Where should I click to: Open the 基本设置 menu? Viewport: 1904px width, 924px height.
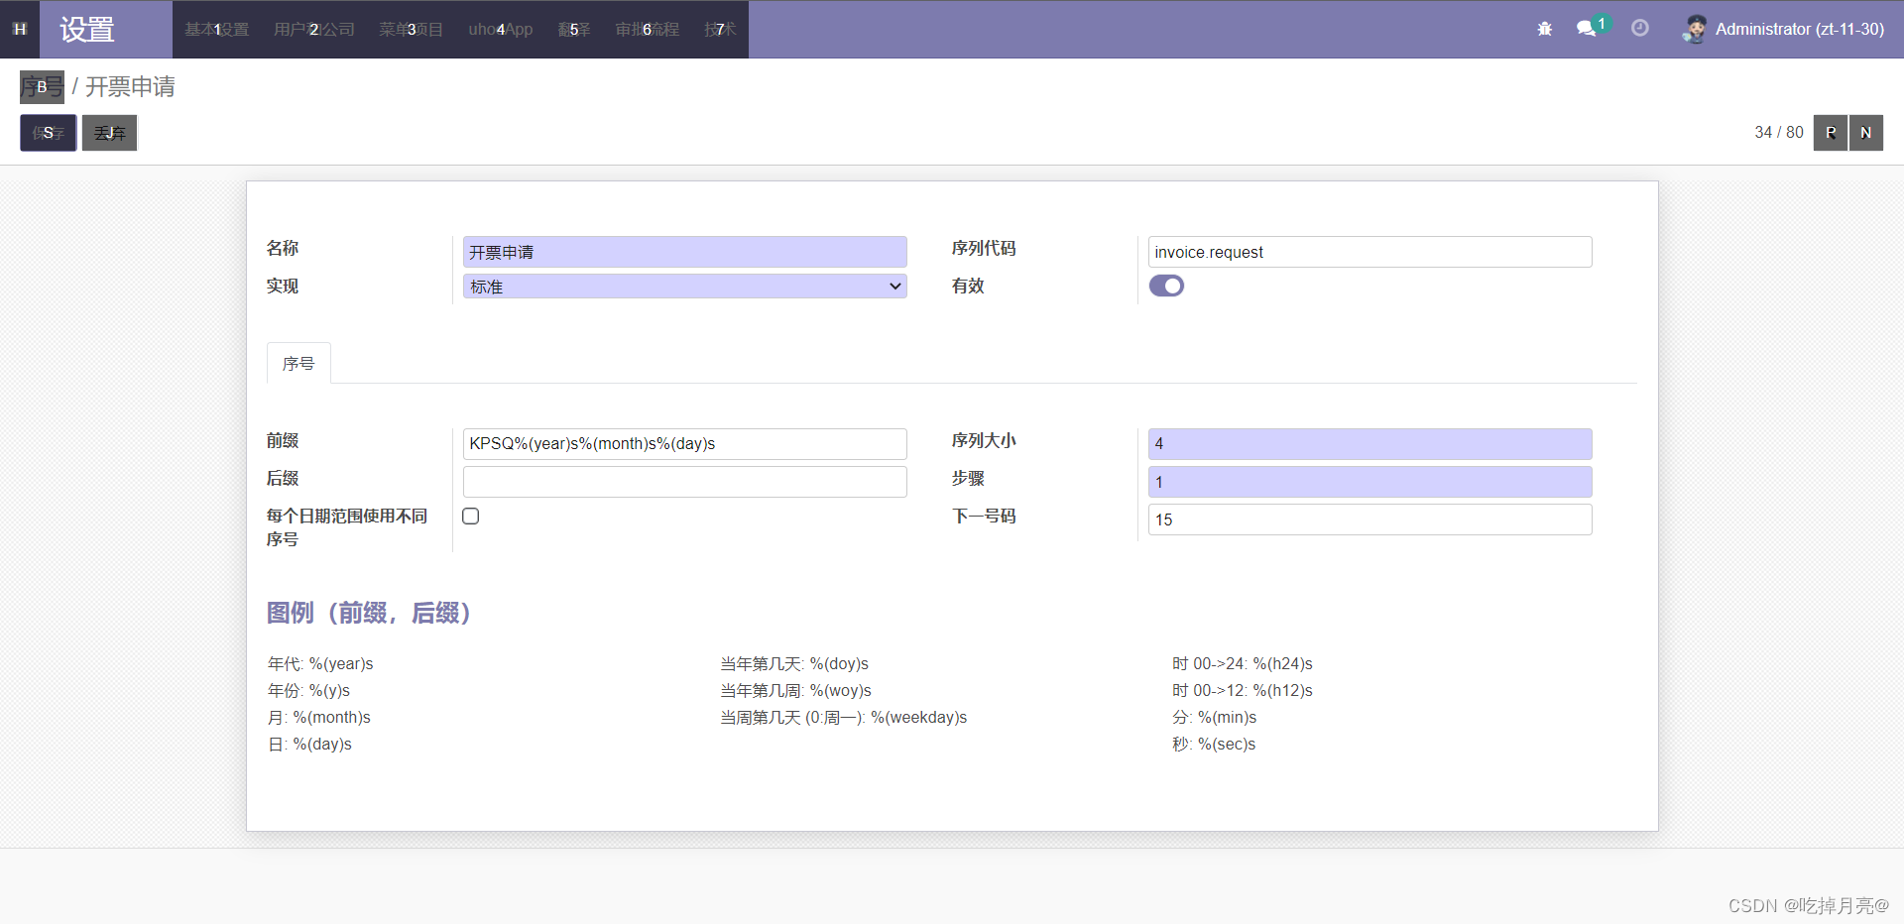[215, 29]
